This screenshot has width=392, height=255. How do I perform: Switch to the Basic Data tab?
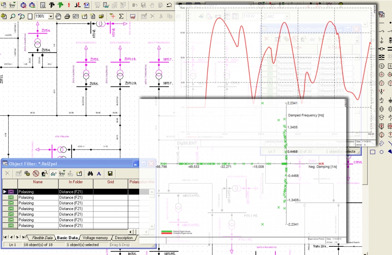coord(67,238)
